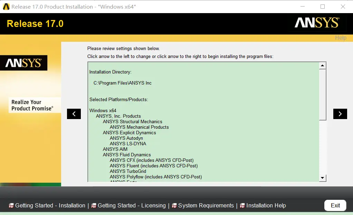The height and width of the screenshot is (215, 353).
Task: Click the left arrow to change settings
Action: click(74, 114)
